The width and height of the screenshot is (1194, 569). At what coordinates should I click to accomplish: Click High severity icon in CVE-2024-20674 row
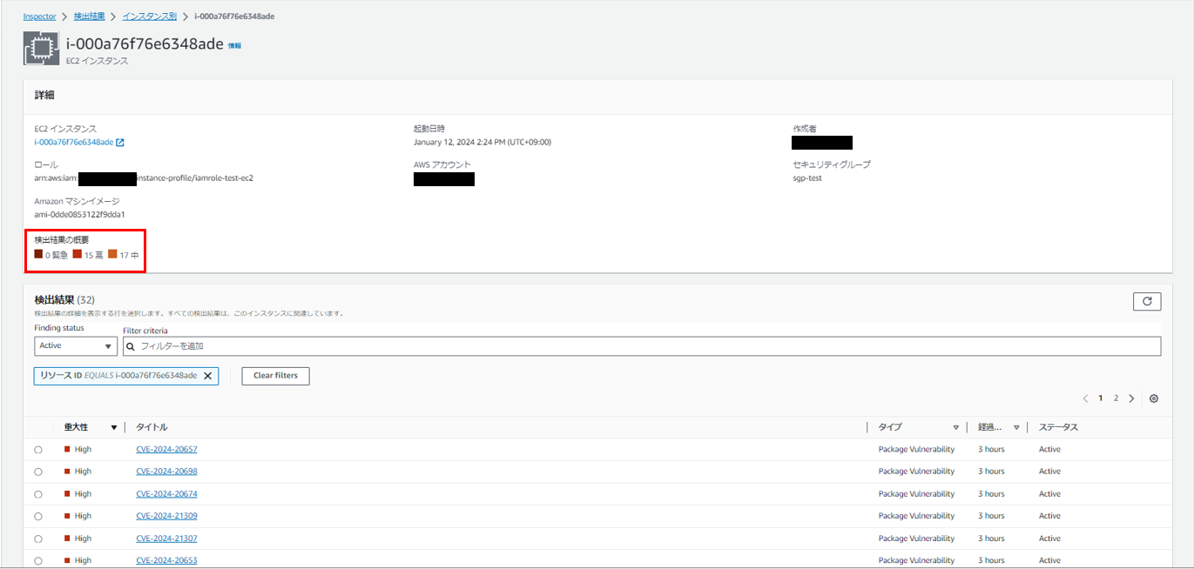pyautogui.click(x=67, y=493)
